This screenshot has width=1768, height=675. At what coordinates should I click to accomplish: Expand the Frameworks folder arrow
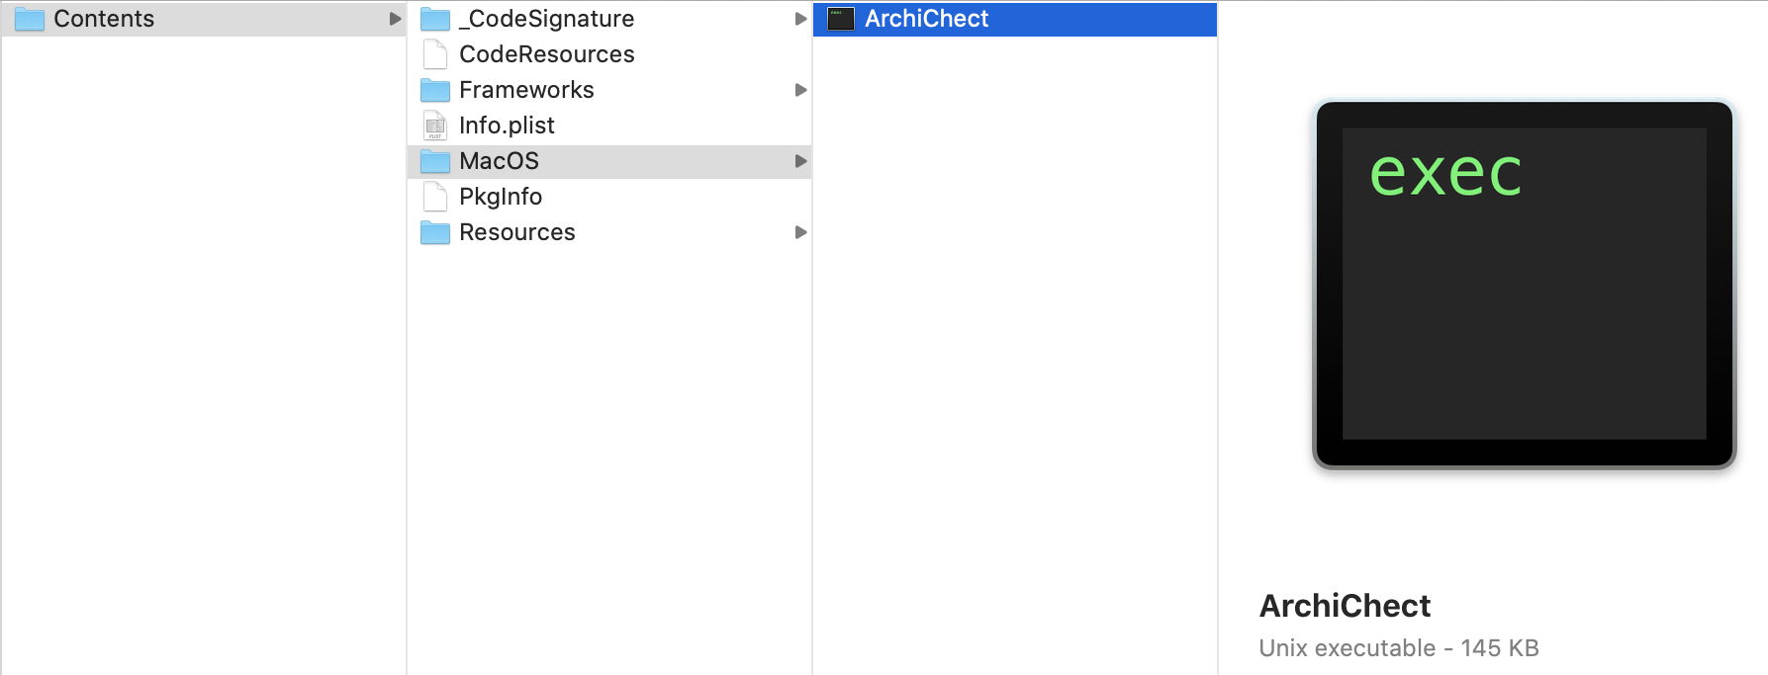click(800, 90)
